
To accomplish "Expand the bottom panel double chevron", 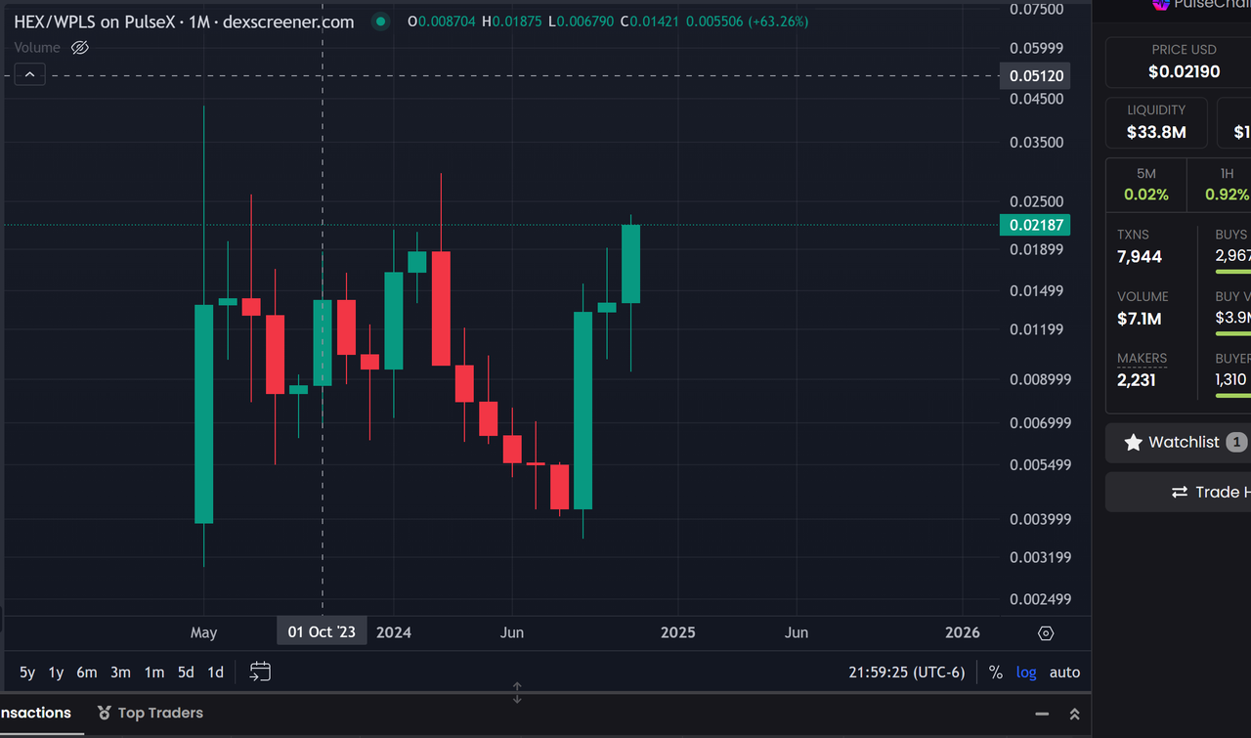I will (1074, 714).
